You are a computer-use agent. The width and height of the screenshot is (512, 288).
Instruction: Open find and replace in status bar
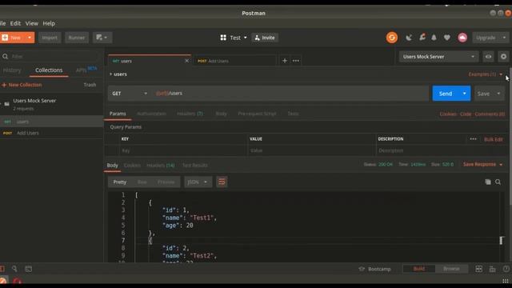[14, 269]
